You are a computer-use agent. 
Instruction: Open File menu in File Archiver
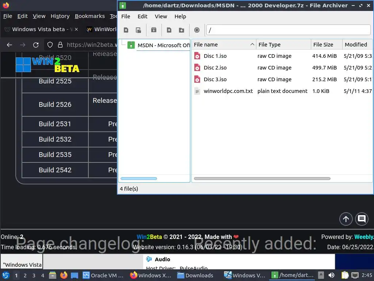126,16
